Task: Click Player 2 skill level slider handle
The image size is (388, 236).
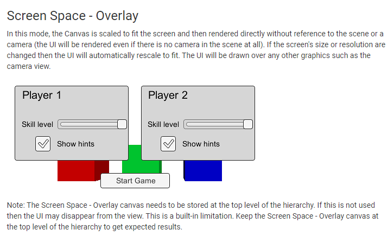Action: 247,124
